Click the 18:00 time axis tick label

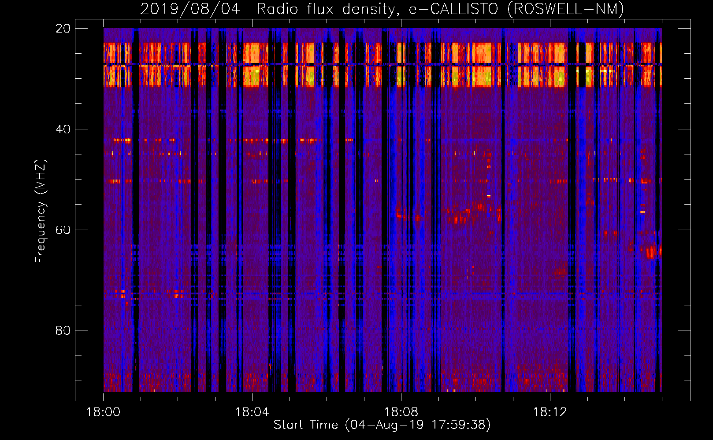pos(103,412)
